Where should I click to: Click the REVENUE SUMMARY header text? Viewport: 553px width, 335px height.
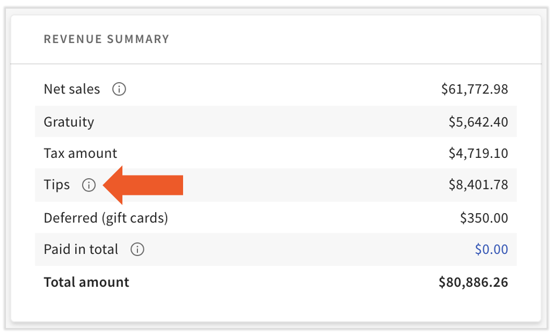pos(106,39)
